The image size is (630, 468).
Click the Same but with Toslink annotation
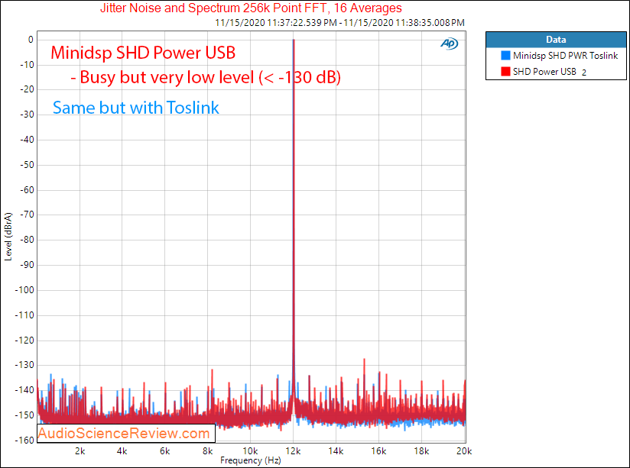[x=136, y=108]
